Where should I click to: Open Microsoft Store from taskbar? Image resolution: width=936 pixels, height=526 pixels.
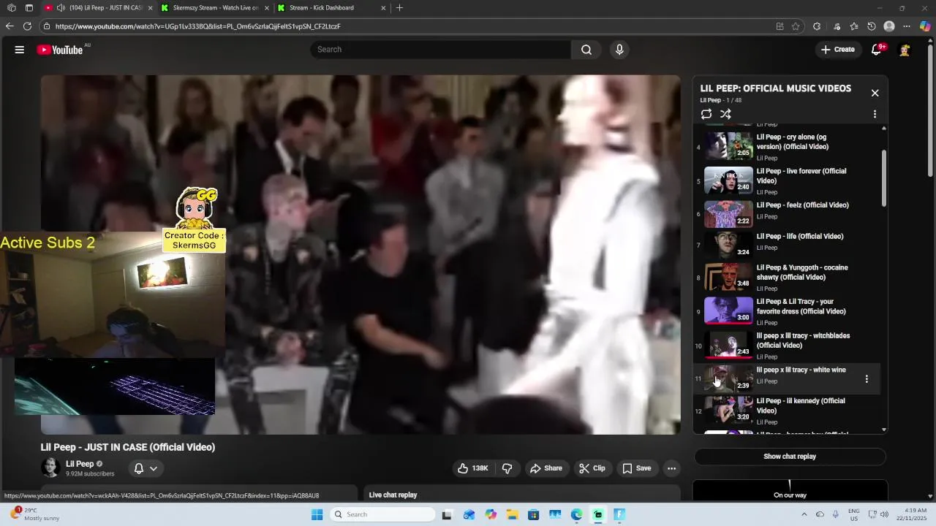click(534, 514)
